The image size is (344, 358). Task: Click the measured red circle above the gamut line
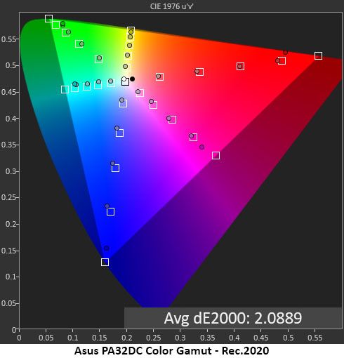[x=285, y=52]
